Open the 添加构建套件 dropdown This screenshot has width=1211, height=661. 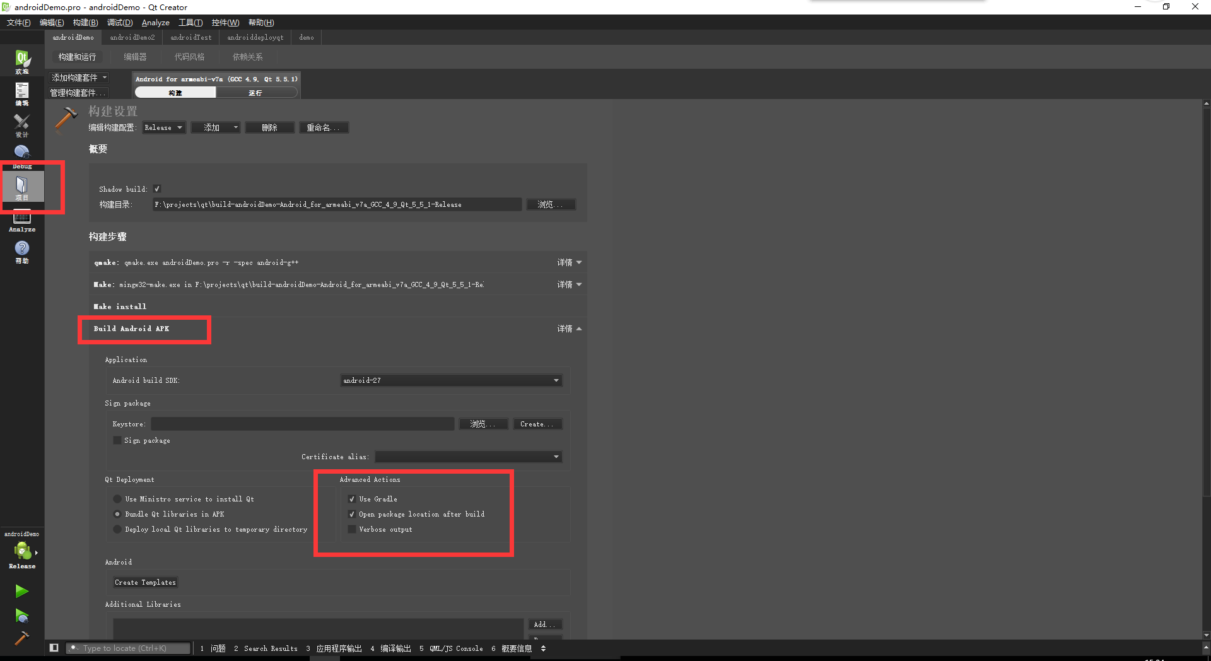click(79, 78)
